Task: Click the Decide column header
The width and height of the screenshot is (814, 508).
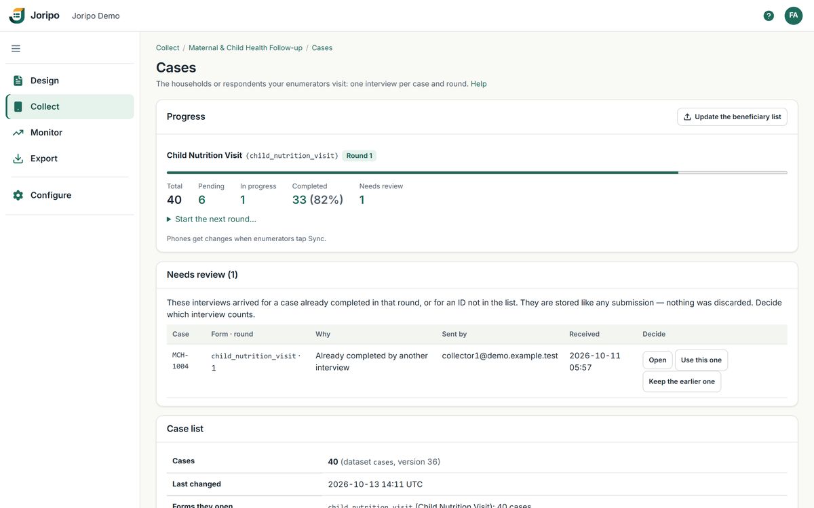Action: pyautogui.click(x=654, y=334)
